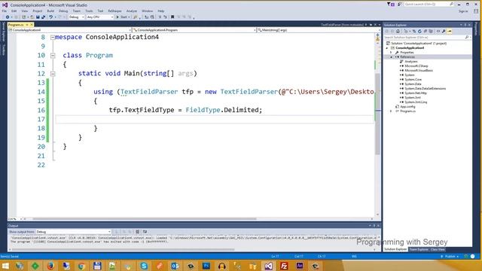Screen dimensions: 482x271
Task: Select the System.Xml.Linq reference
Action: click(x=416, y=102)
